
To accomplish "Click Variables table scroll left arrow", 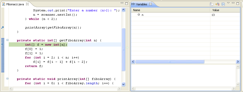I will click(x=133, y=62).
